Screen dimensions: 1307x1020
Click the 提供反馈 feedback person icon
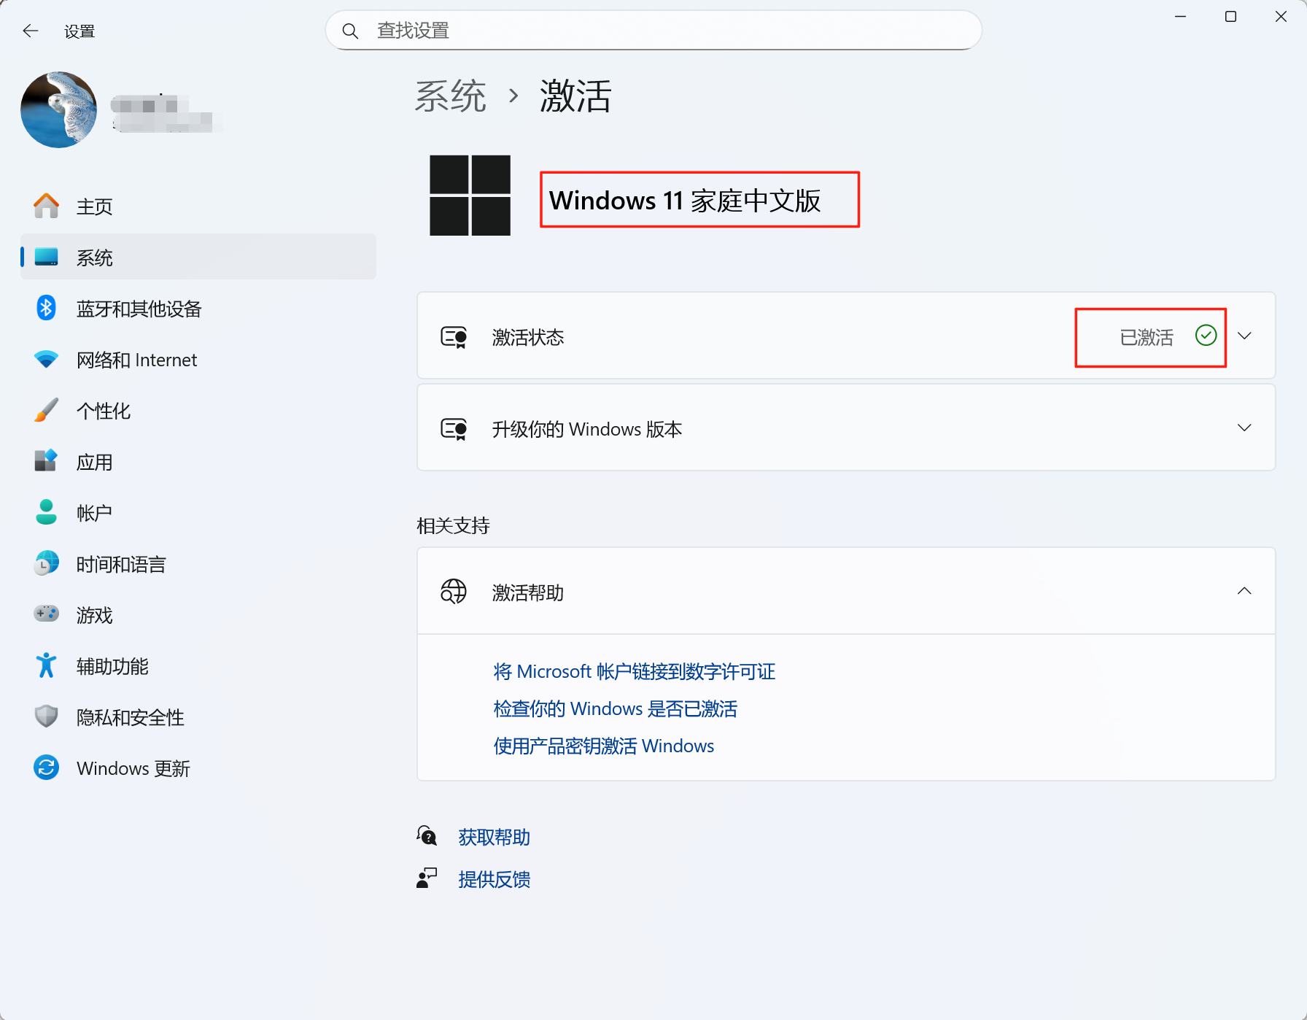427,878
